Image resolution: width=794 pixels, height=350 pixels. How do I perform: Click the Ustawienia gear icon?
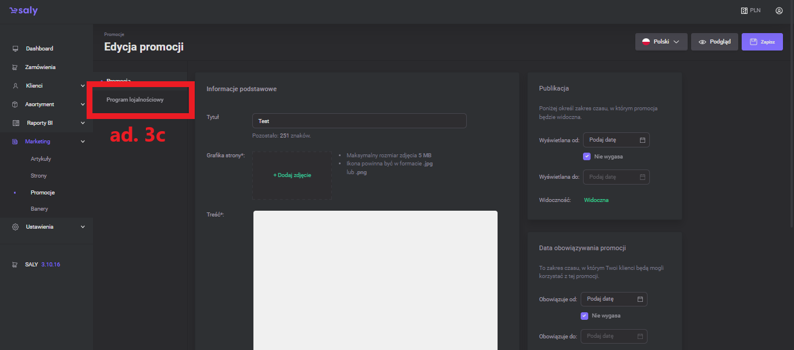coord(15,227)
